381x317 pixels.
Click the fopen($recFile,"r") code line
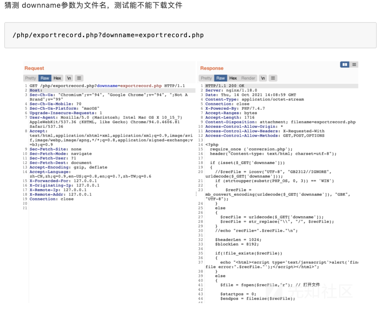pos(270,285)
